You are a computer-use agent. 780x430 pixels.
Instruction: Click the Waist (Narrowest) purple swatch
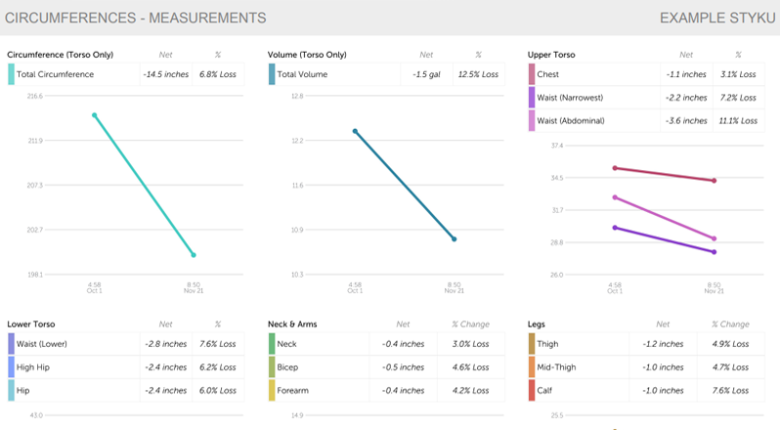[x=532, y=98]
